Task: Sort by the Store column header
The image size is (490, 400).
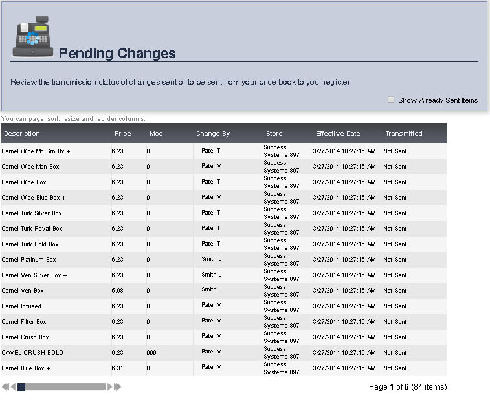Action: tap(274, 134)
